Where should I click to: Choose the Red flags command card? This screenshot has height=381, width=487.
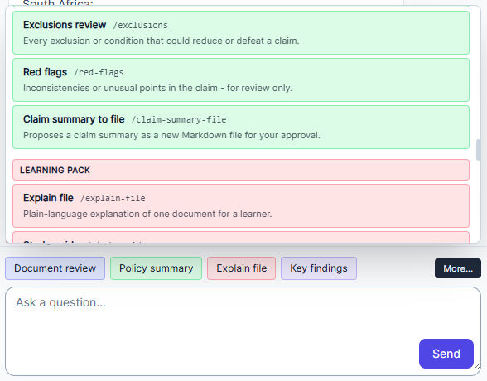tap(241, 80)
